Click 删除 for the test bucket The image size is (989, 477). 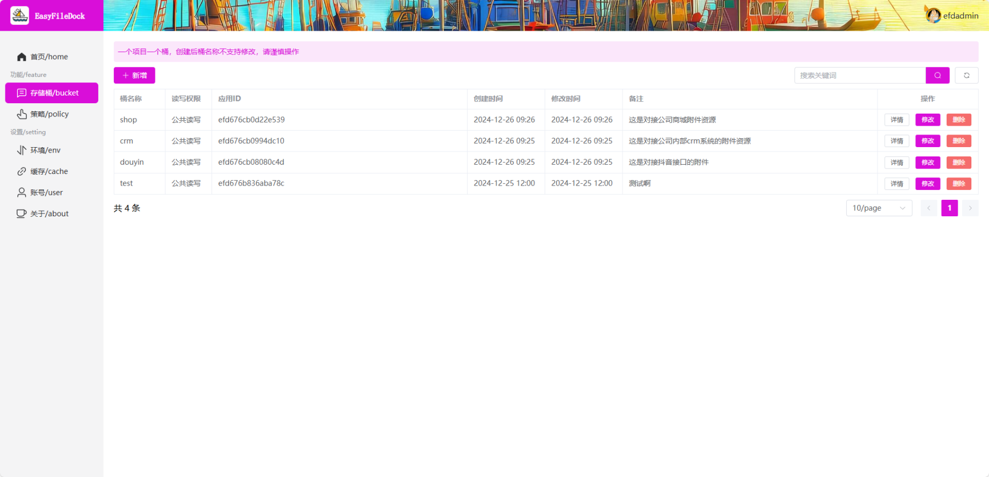coord(959,184)
